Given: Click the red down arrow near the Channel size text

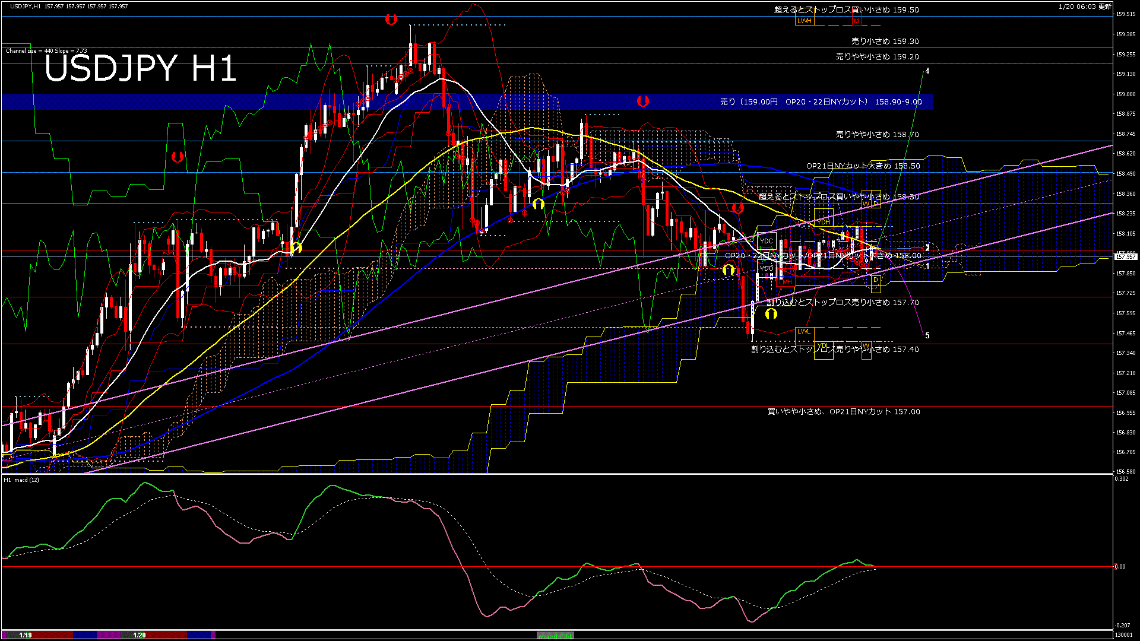Looking at the screenshot, I should click(x=177, y=157).
